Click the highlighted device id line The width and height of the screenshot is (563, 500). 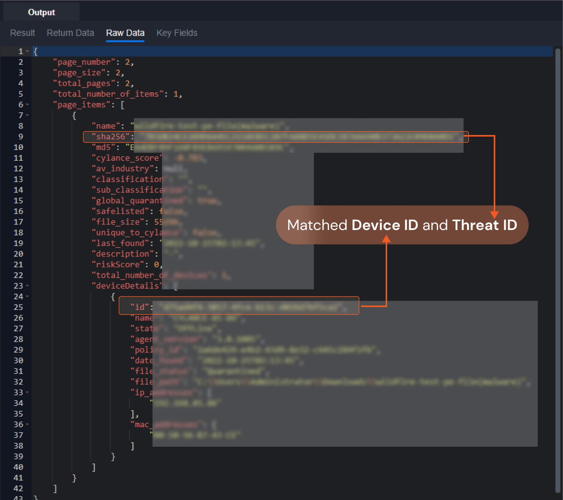pos(139,307)
